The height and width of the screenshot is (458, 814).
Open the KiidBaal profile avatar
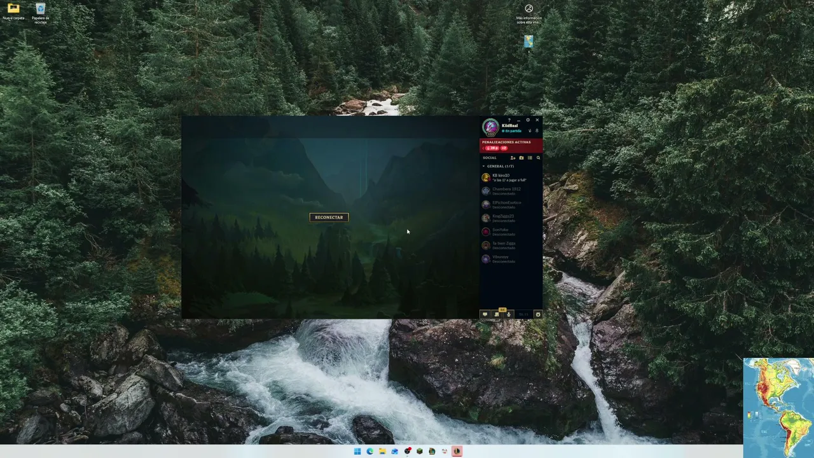pyautogui.click(x=490, y=127)
